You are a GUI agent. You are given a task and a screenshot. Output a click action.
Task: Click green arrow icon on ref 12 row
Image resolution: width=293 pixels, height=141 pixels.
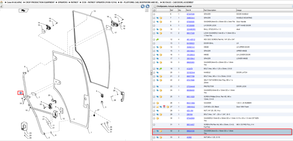coord(157,39)
